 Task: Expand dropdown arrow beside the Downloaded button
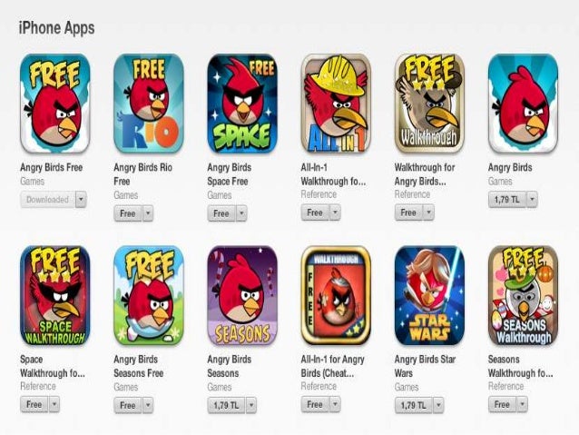click(82, 200)
